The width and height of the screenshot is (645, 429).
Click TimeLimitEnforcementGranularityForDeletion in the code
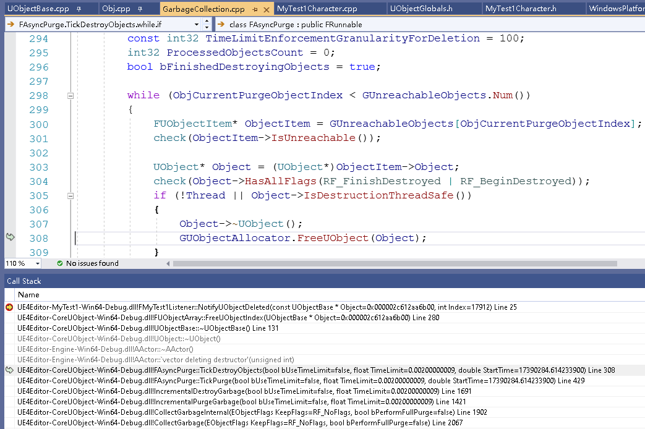point(343,38)
